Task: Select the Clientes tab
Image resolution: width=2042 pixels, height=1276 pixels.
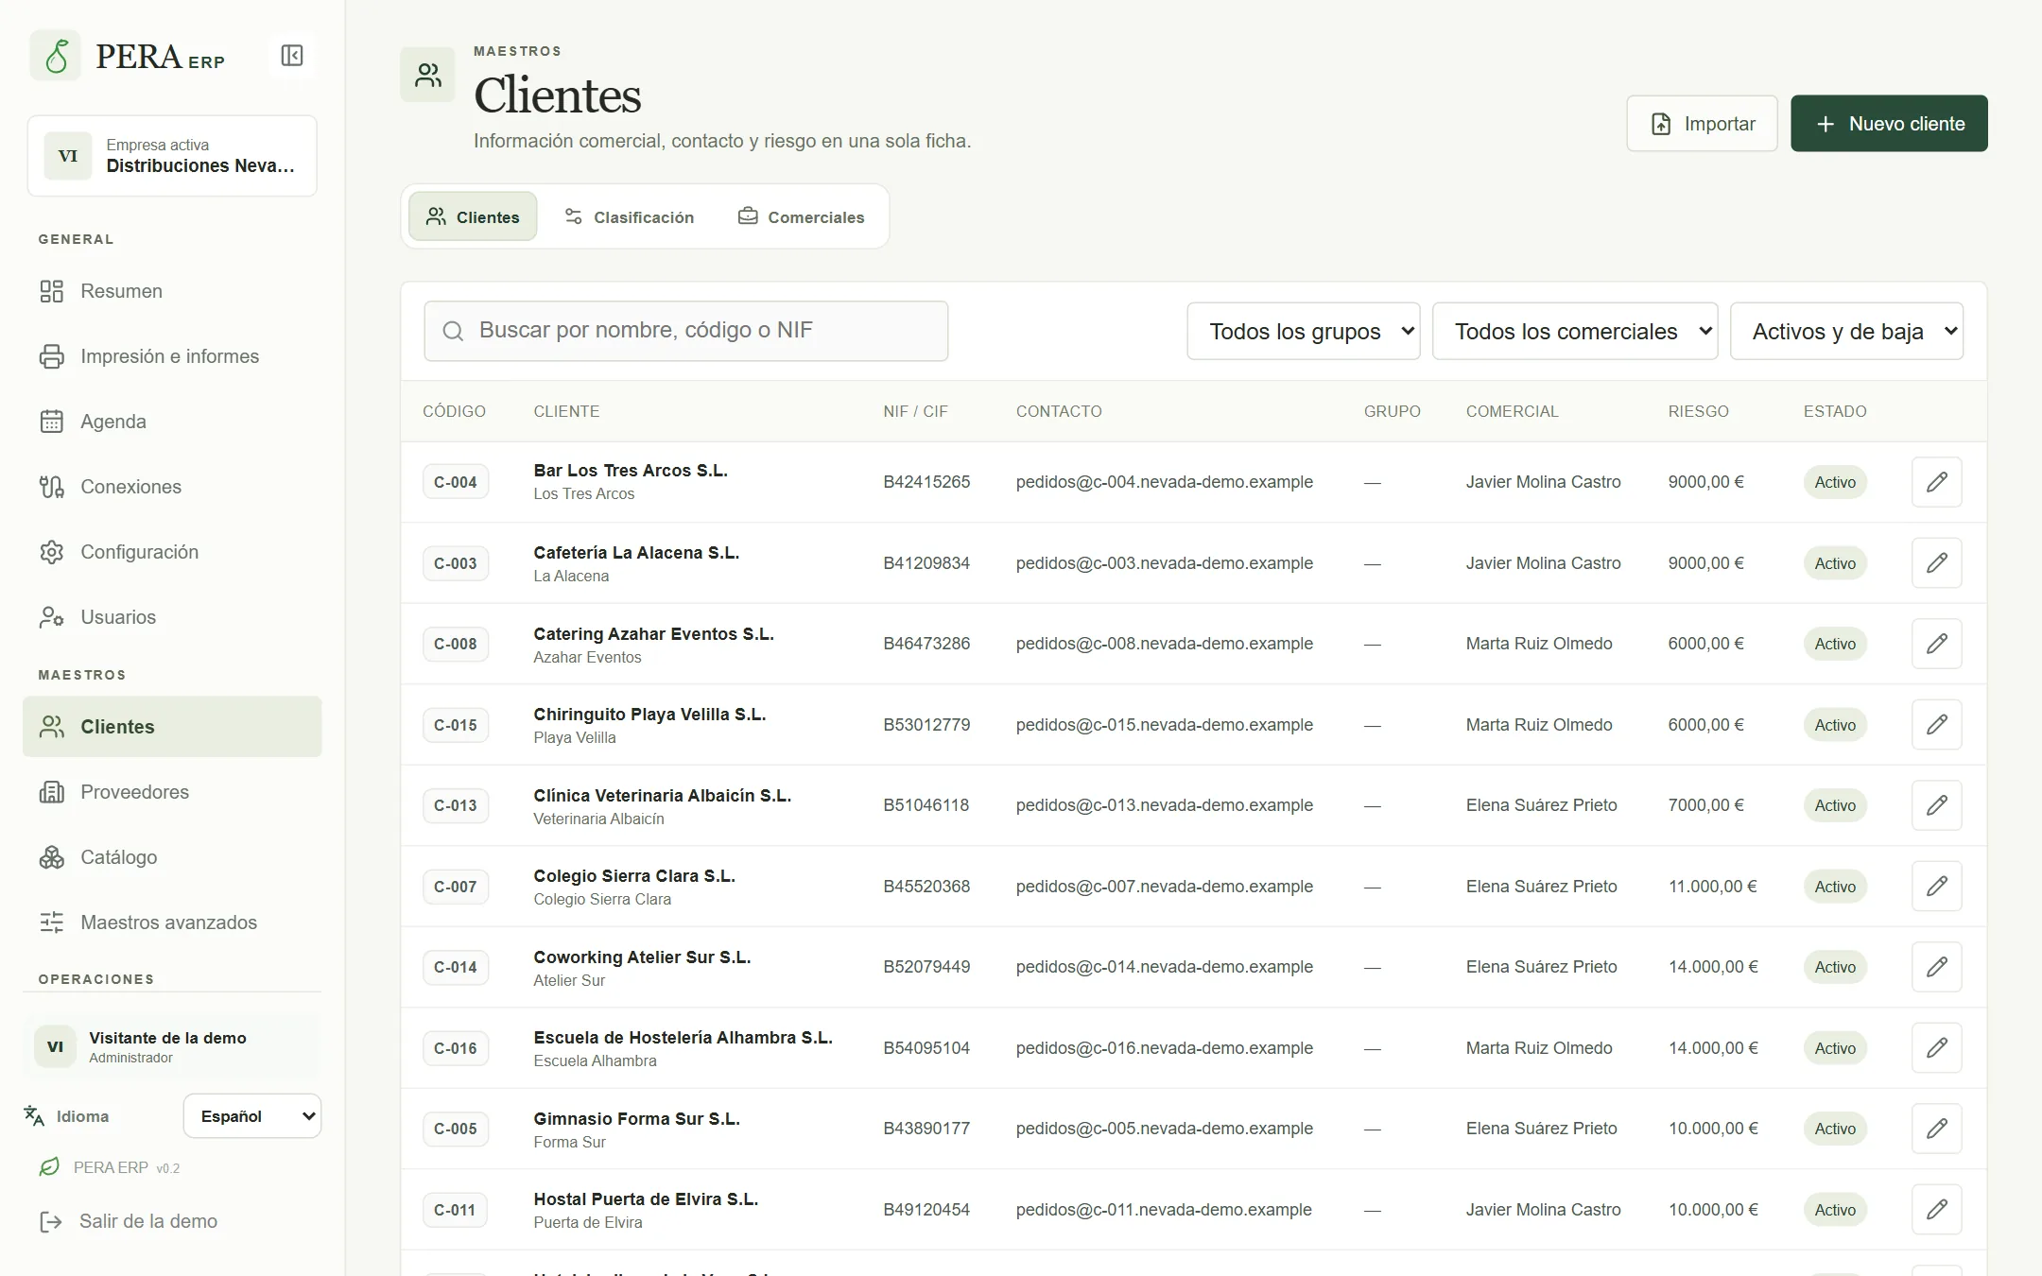Action: [473, 217]
